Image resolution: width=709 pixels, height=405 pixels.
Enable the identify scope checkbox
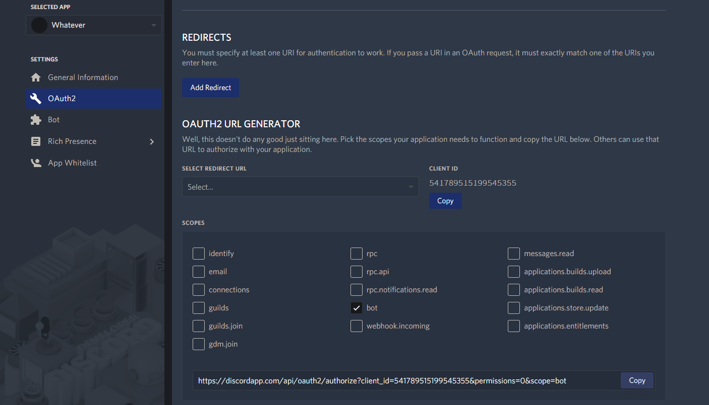(199, 254)
